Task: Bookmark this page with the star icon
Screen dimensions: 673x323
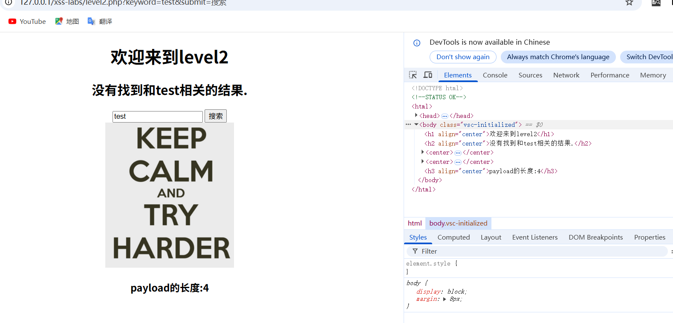Action: (629, 3)
